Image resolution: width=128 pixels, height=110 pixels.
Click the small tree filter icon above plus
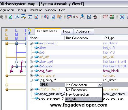click(x=29, y=30)
